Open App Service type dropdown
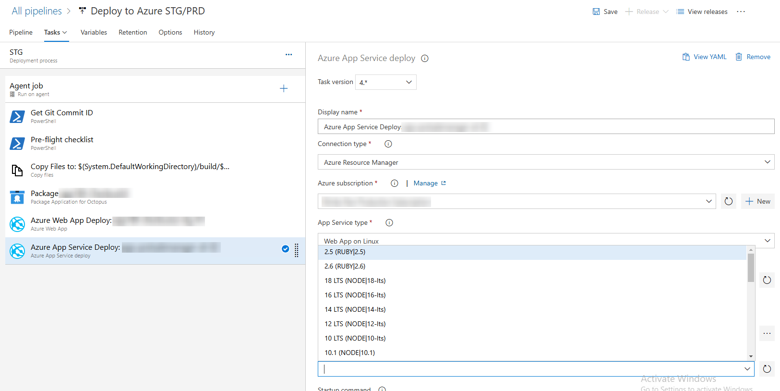Screen dimensions: 780x391 coord(546,241)
